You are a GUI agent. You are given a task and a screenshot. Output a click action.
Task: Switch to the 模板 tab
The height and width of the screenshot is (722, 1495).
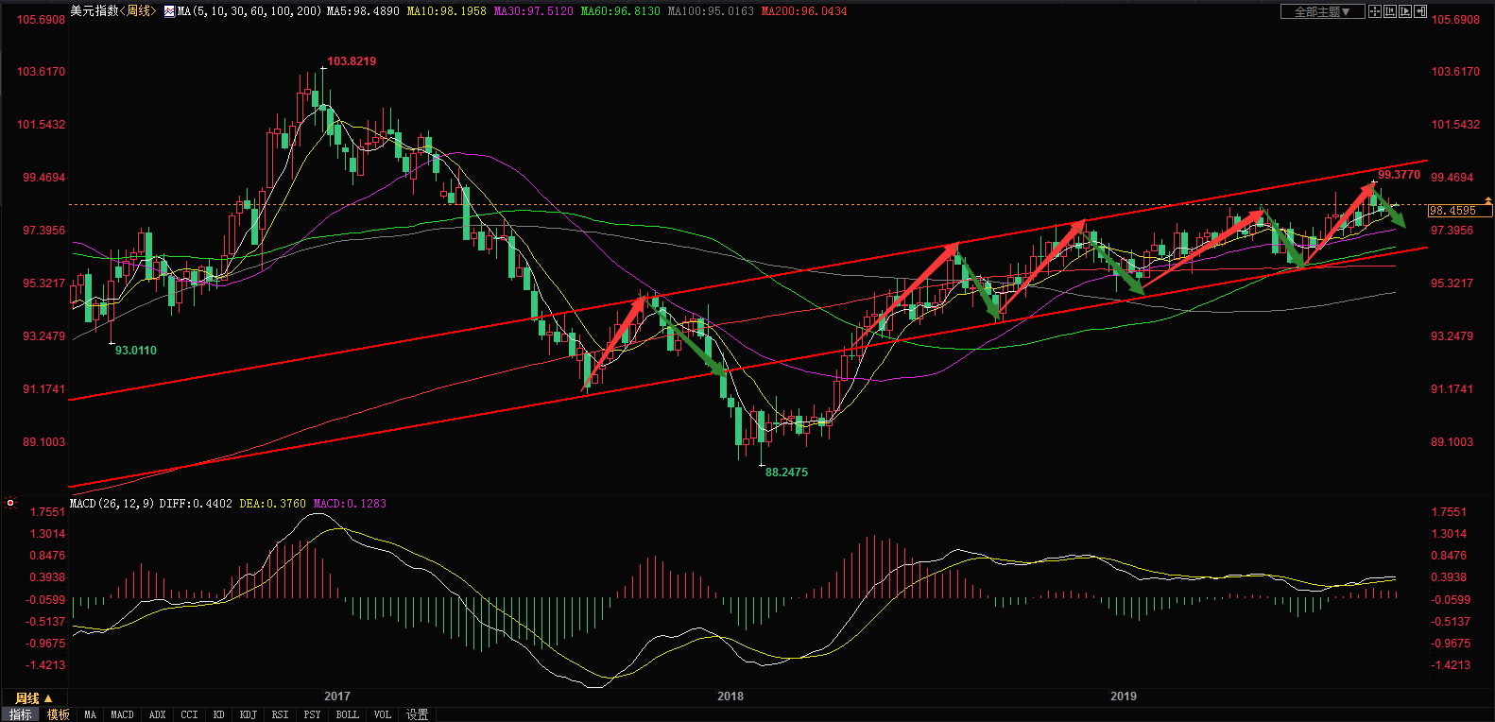[x=59, y=714]
